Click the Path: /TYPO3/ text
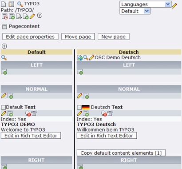 tap(17, 10)
